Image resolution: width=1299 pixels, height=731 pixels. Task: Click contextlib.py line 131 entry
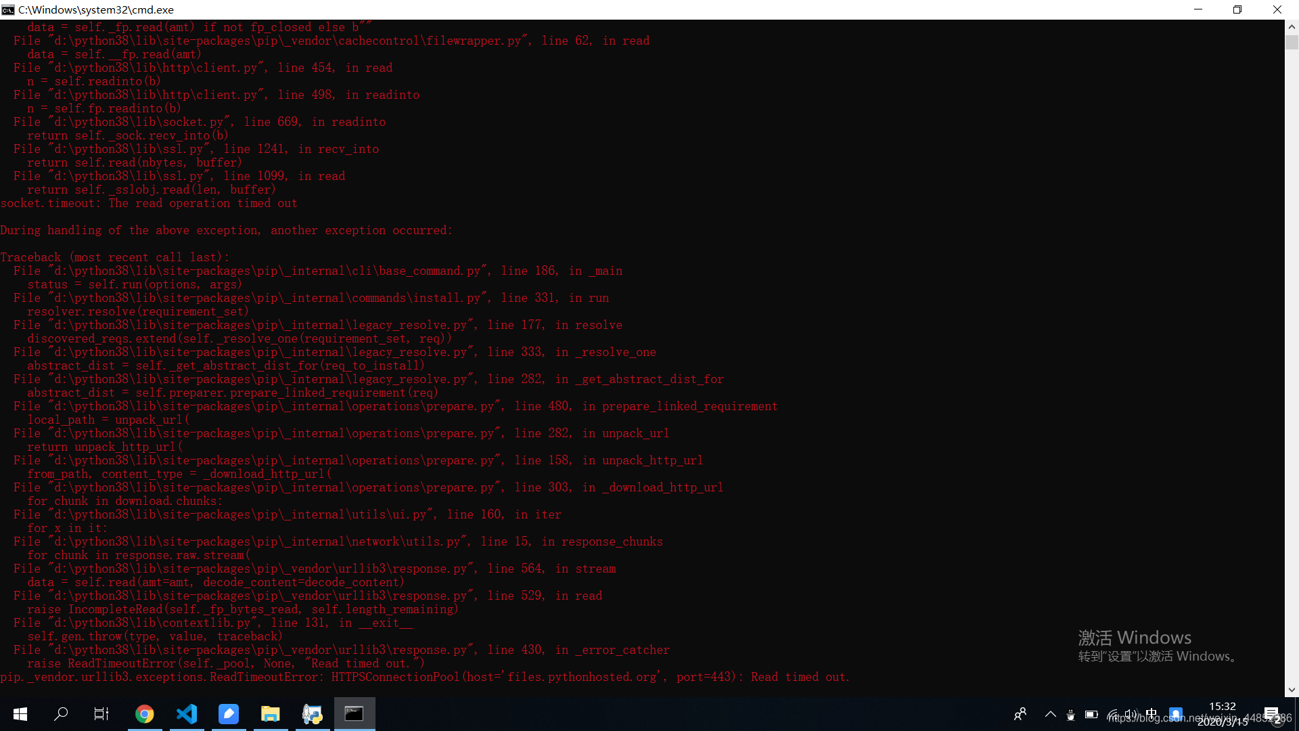coord(213,623)
